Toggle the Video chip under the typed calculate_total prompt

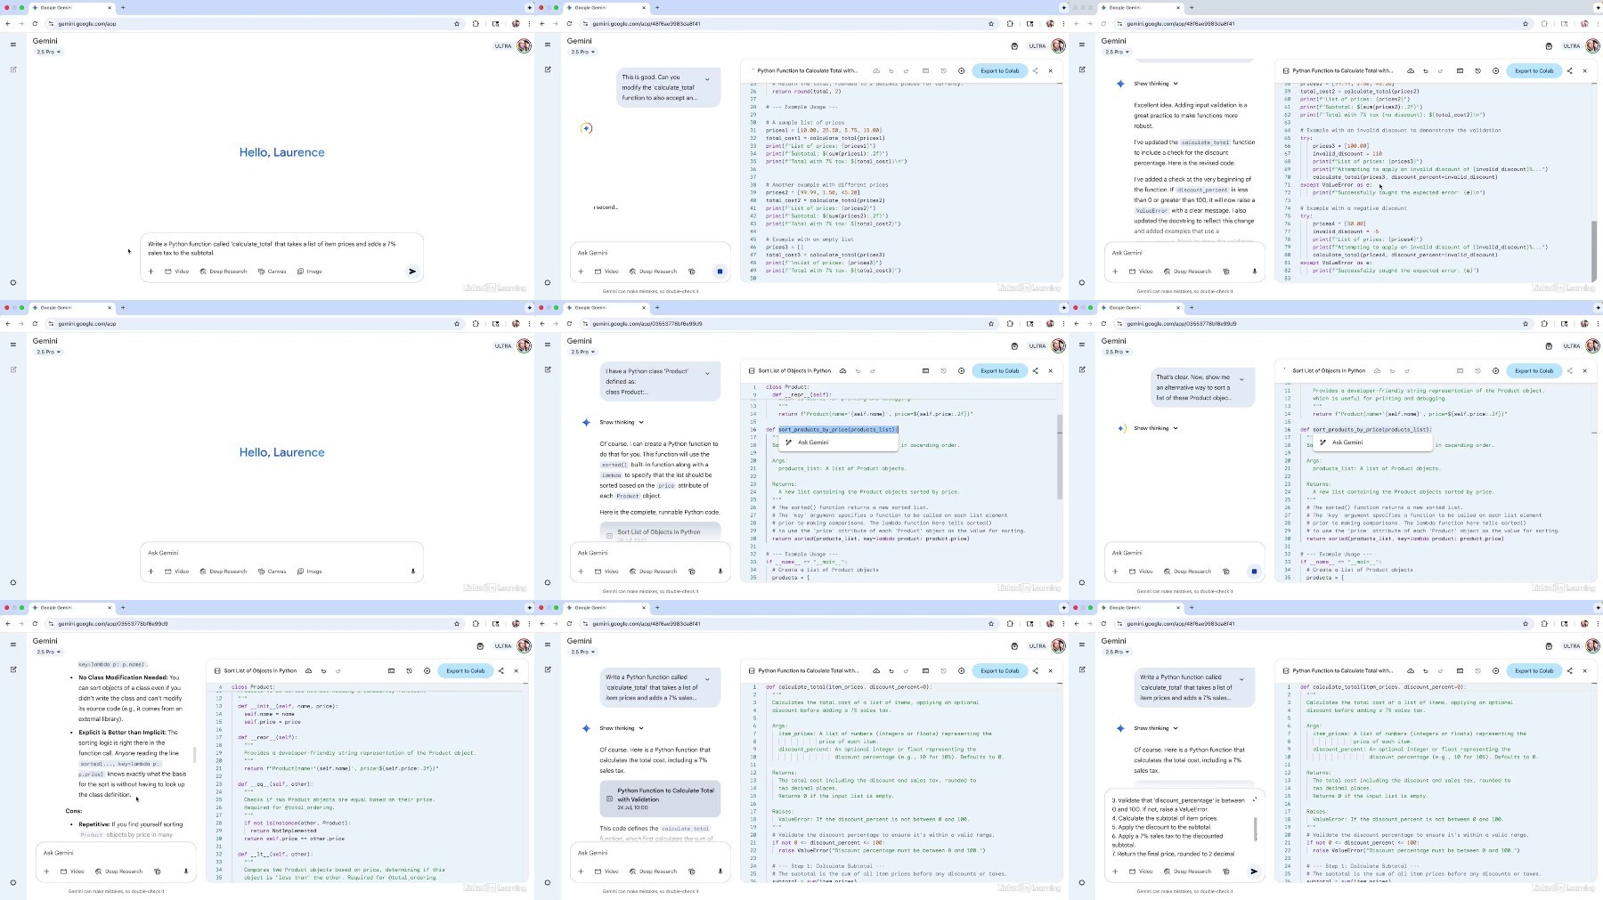pos(177,272)
